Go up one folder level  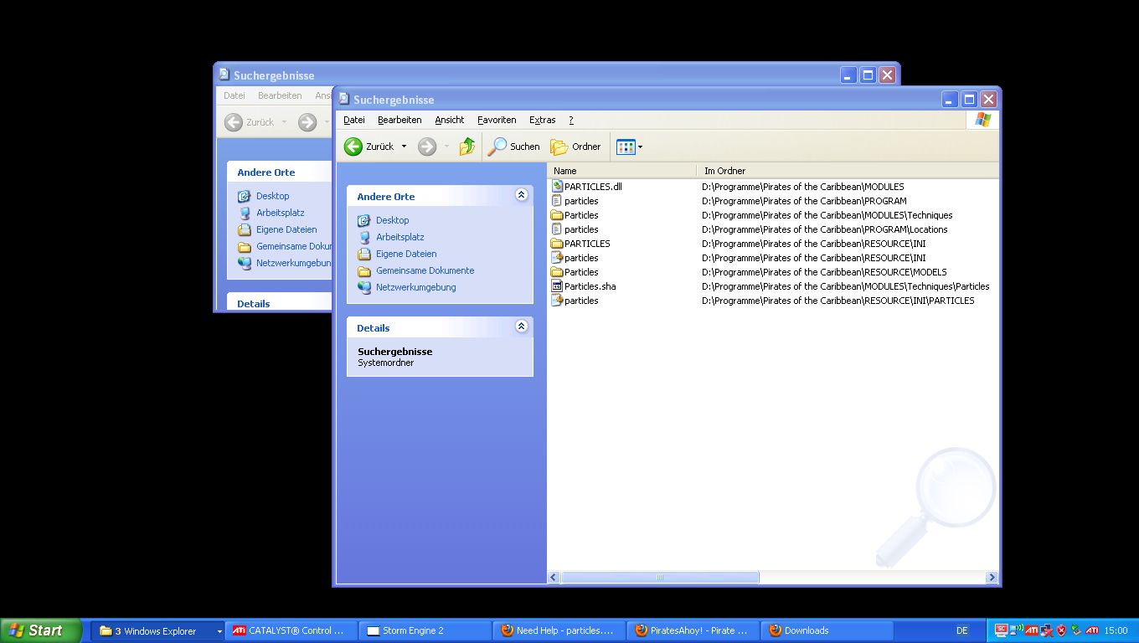click(467, 147)
